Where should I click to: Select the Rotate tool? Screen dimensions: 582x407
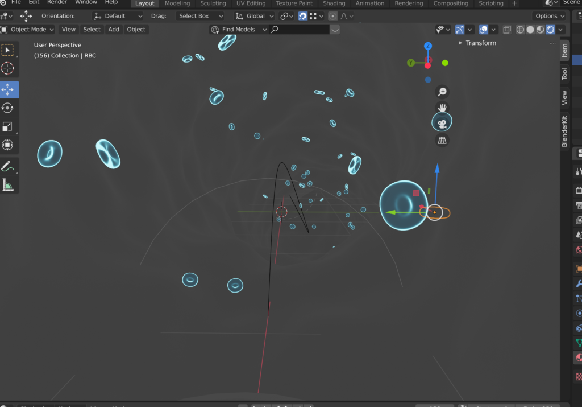pyautogui.click(x=7, y=108)
